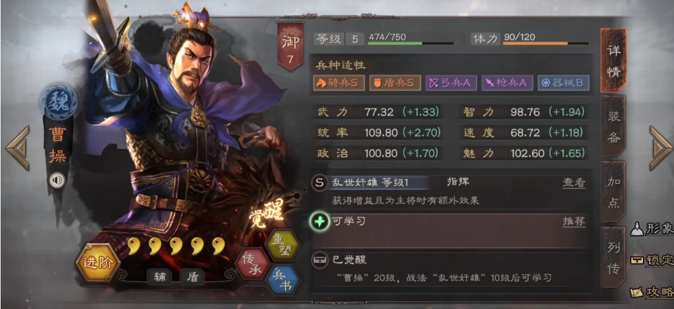The height and width of the screenshot is (309, 674).
Task: Click 查看 to view skill details
Action: [574, 183]
